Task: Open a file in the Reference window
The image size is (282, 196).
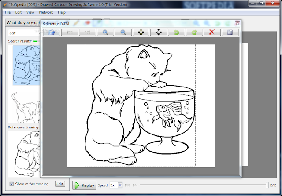Action: pyautogui.click(x=52, y=32)
